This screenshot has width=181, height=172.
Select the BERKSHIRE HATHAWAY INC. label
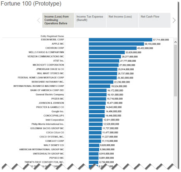(48, 82)
